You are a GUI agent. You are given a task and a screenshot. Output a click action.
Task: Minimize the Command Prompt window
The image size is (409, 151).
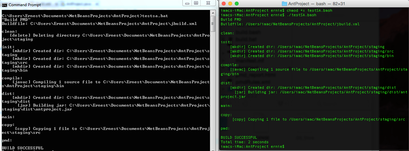point(187,3)
